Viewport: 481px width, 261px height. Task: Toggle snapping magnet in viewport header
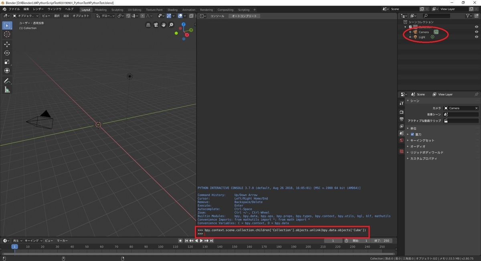pyautogui.click(x=128, y=16)
